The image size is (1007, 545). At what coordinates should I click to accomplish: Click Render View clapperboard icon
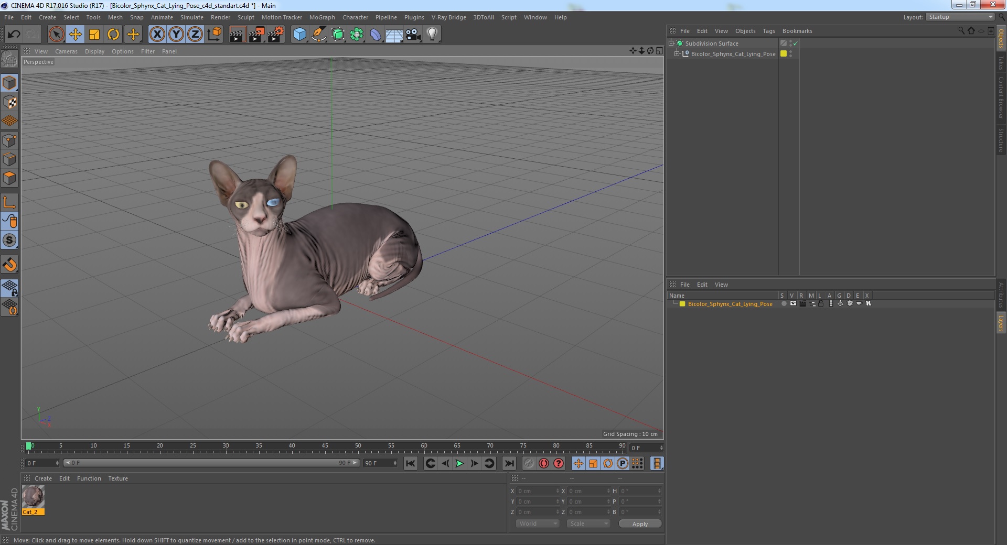click(237, 35)
